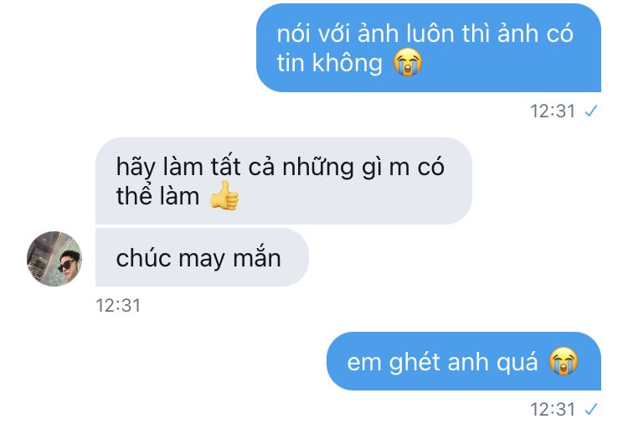The width and height of the screenshot is (628, 424).
Task: Click the 12:31 timestamp under "chúc may mắn"
Action: click(x=118, y=305)
